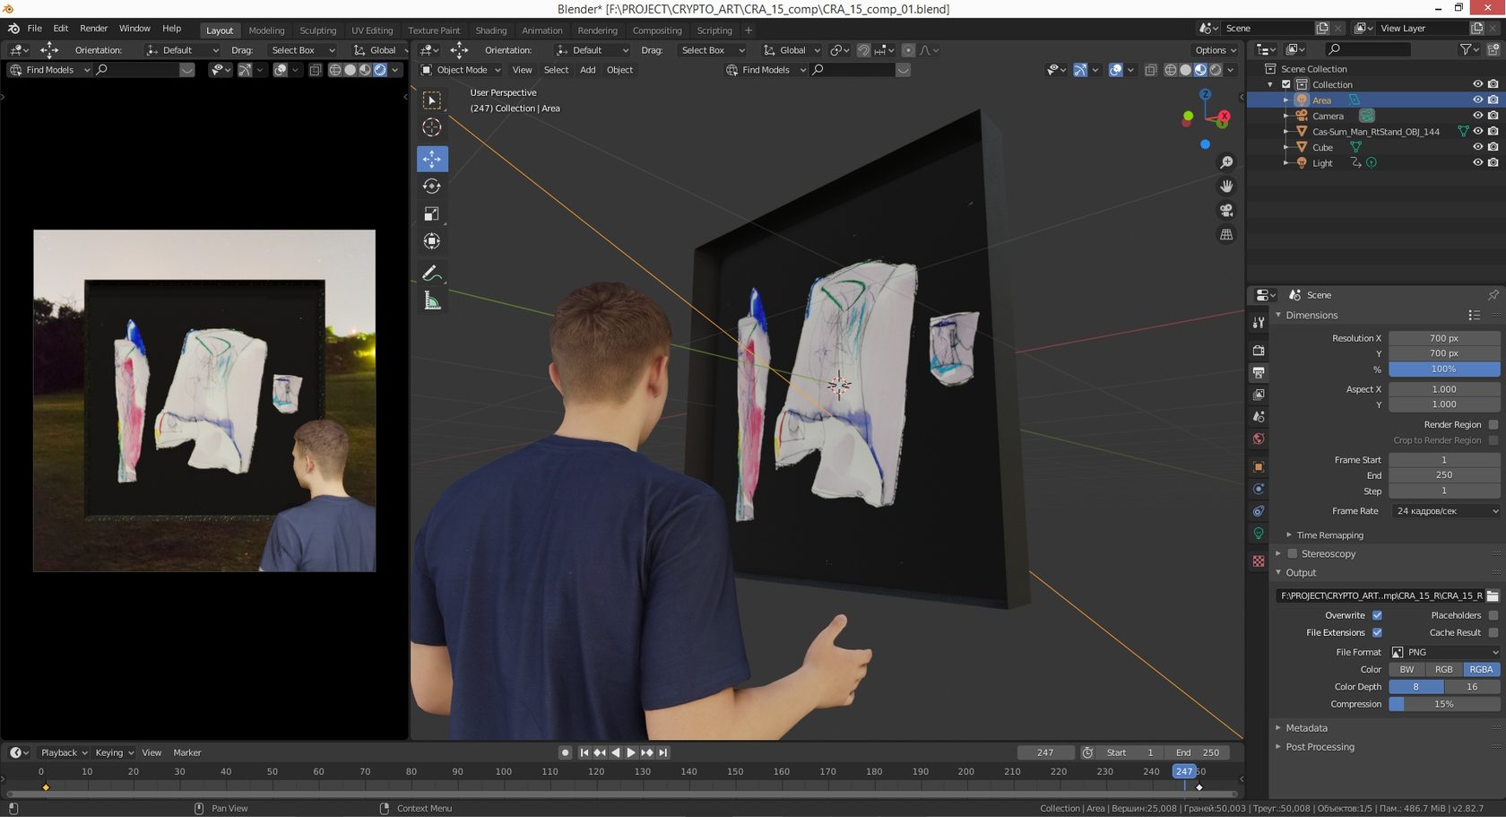
Task: Activate the Annotate pencil tool
Action: point(431,273)
